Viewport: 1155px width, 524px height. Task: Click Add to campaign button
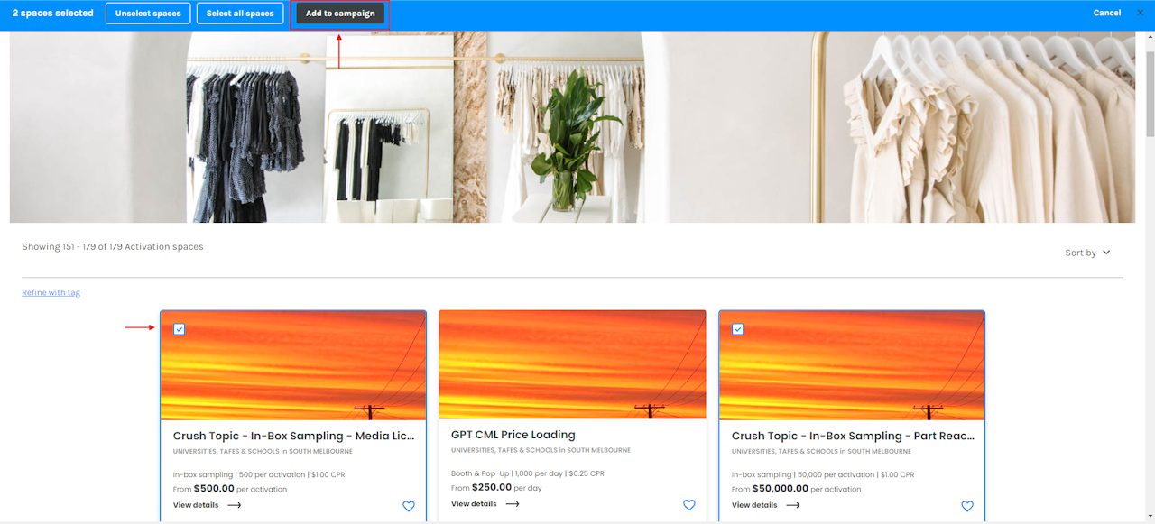tap(340, 14)
